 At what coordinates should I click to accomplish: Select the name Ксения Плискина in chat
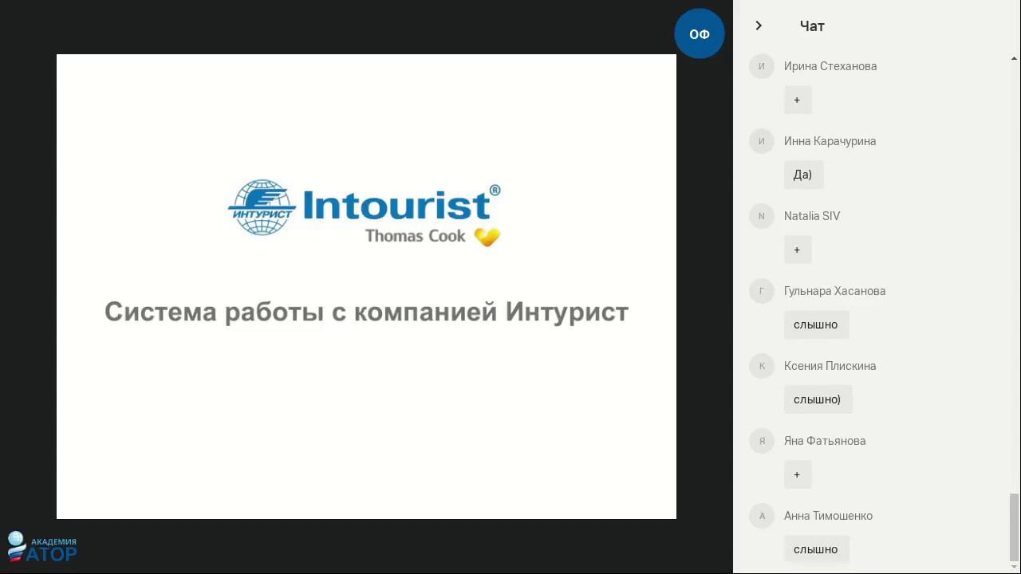tap(830, 366)
